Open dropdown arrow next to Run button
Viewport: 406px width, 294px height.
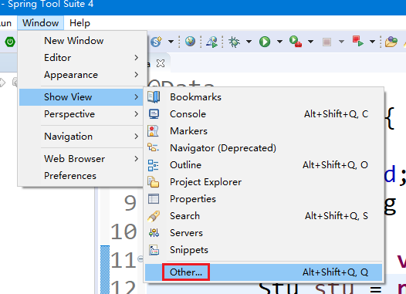coord(279,42)
